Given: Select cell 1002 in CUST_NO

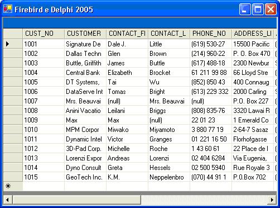Looking at the screenshot, I should pyautogui.click(x=44, y=54).
